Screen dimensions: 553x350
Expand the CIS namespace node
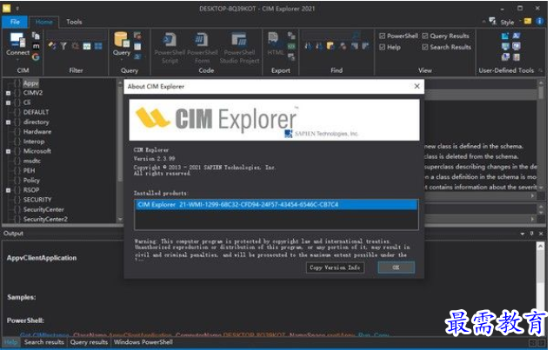coord(8,102)
